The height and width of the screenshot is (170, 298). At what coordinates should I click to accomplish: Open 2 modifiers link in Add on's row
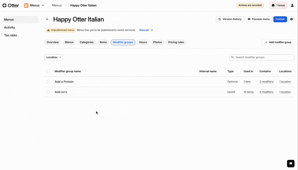266,92
